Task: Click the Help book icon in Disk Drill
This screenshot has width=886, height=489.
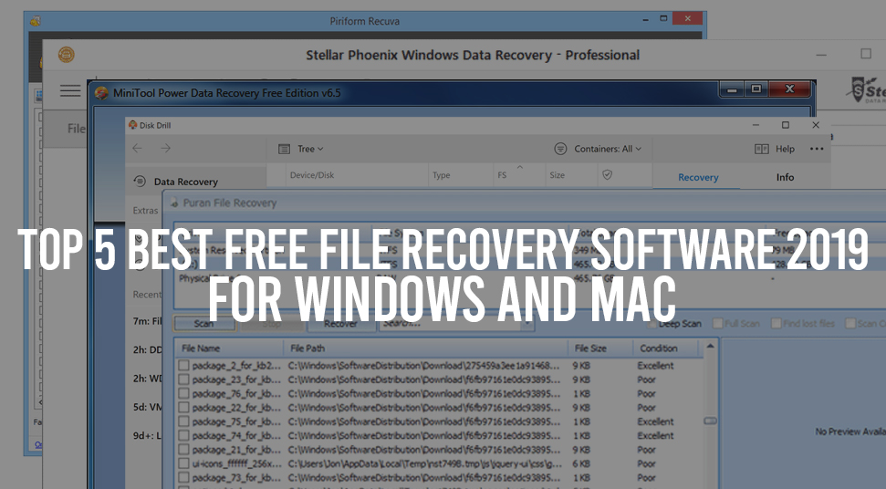Action: (x=762, y=149)
